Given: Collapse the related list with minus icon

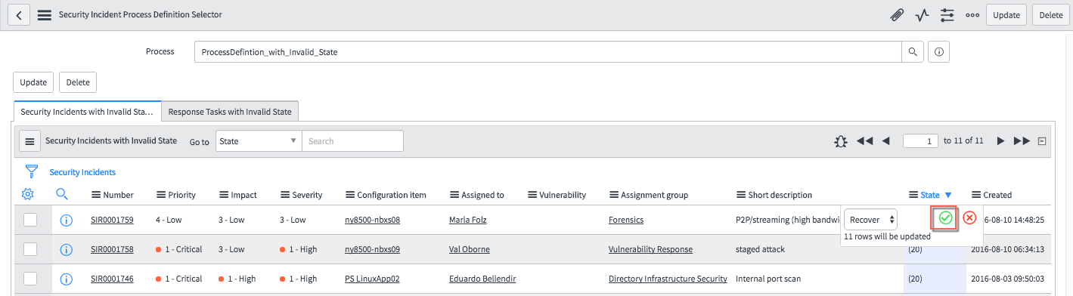Looking at the screenshot, I should pyautogui.click(x=1041, y=140).
